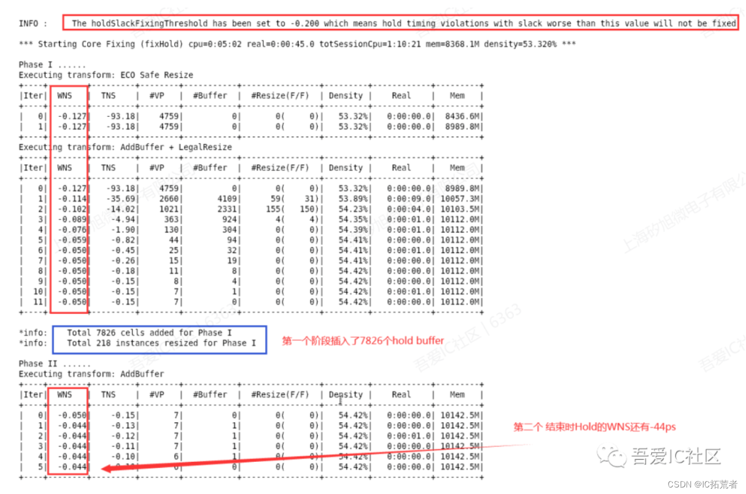The height and width of the screenshot is (494, 746).
Task: Click the Mem value 10057.3M
Action: [x=460, y=199]
